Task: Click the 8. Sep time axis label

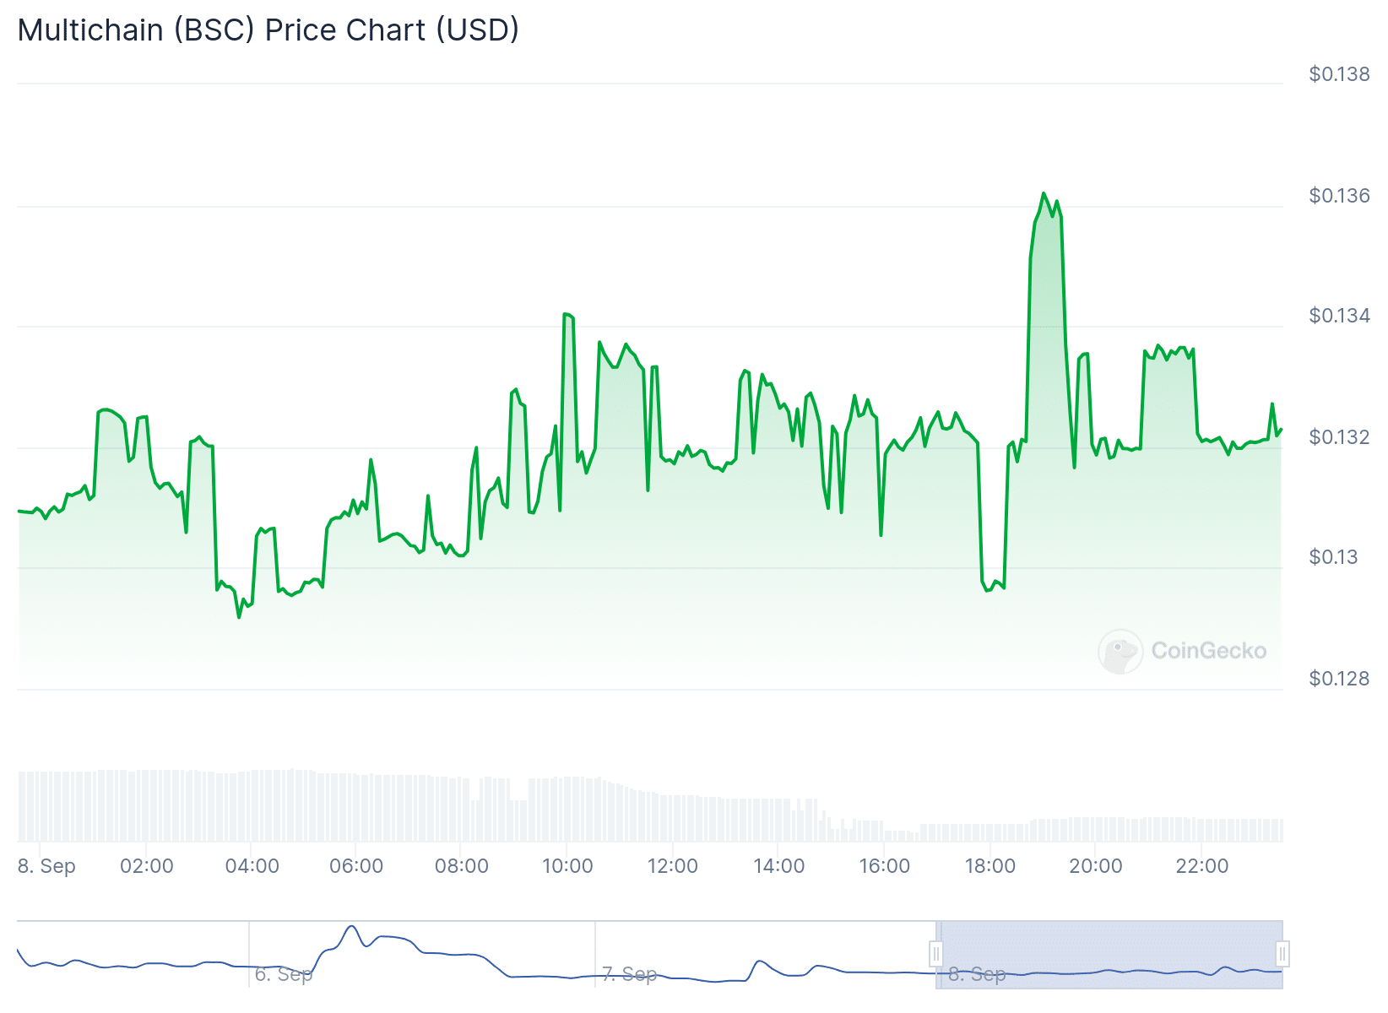Action: coord(46,866)
